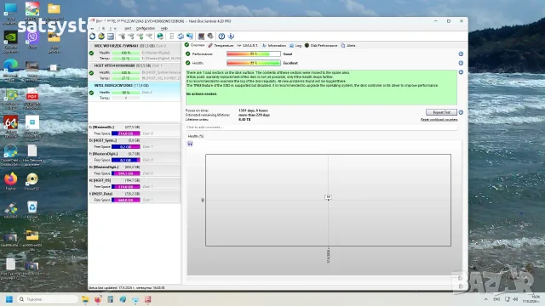
Task: Click the 'Power on time' value
Action: pyautogui.click(x=253, y=110)
